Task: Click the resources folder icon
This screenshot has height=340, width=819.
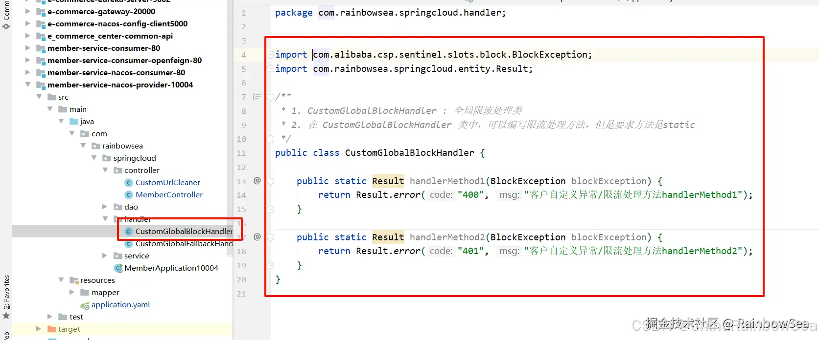Action: 74,280
